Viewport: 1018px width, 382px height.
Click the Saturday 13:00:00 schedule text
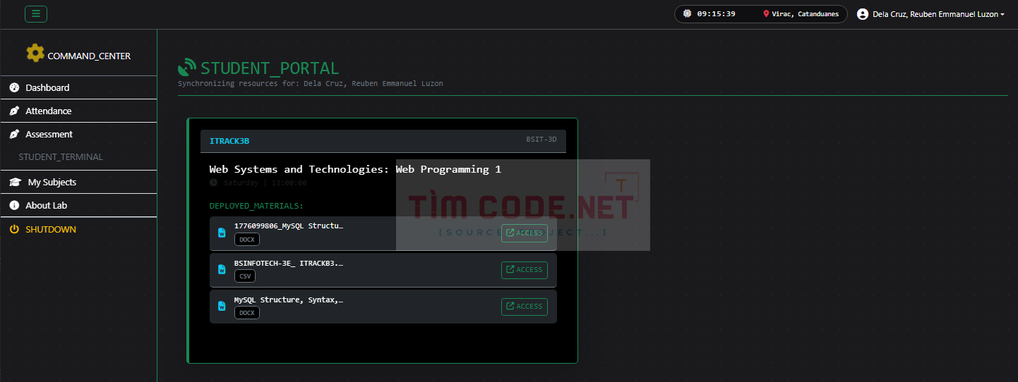tap(265, 183)
